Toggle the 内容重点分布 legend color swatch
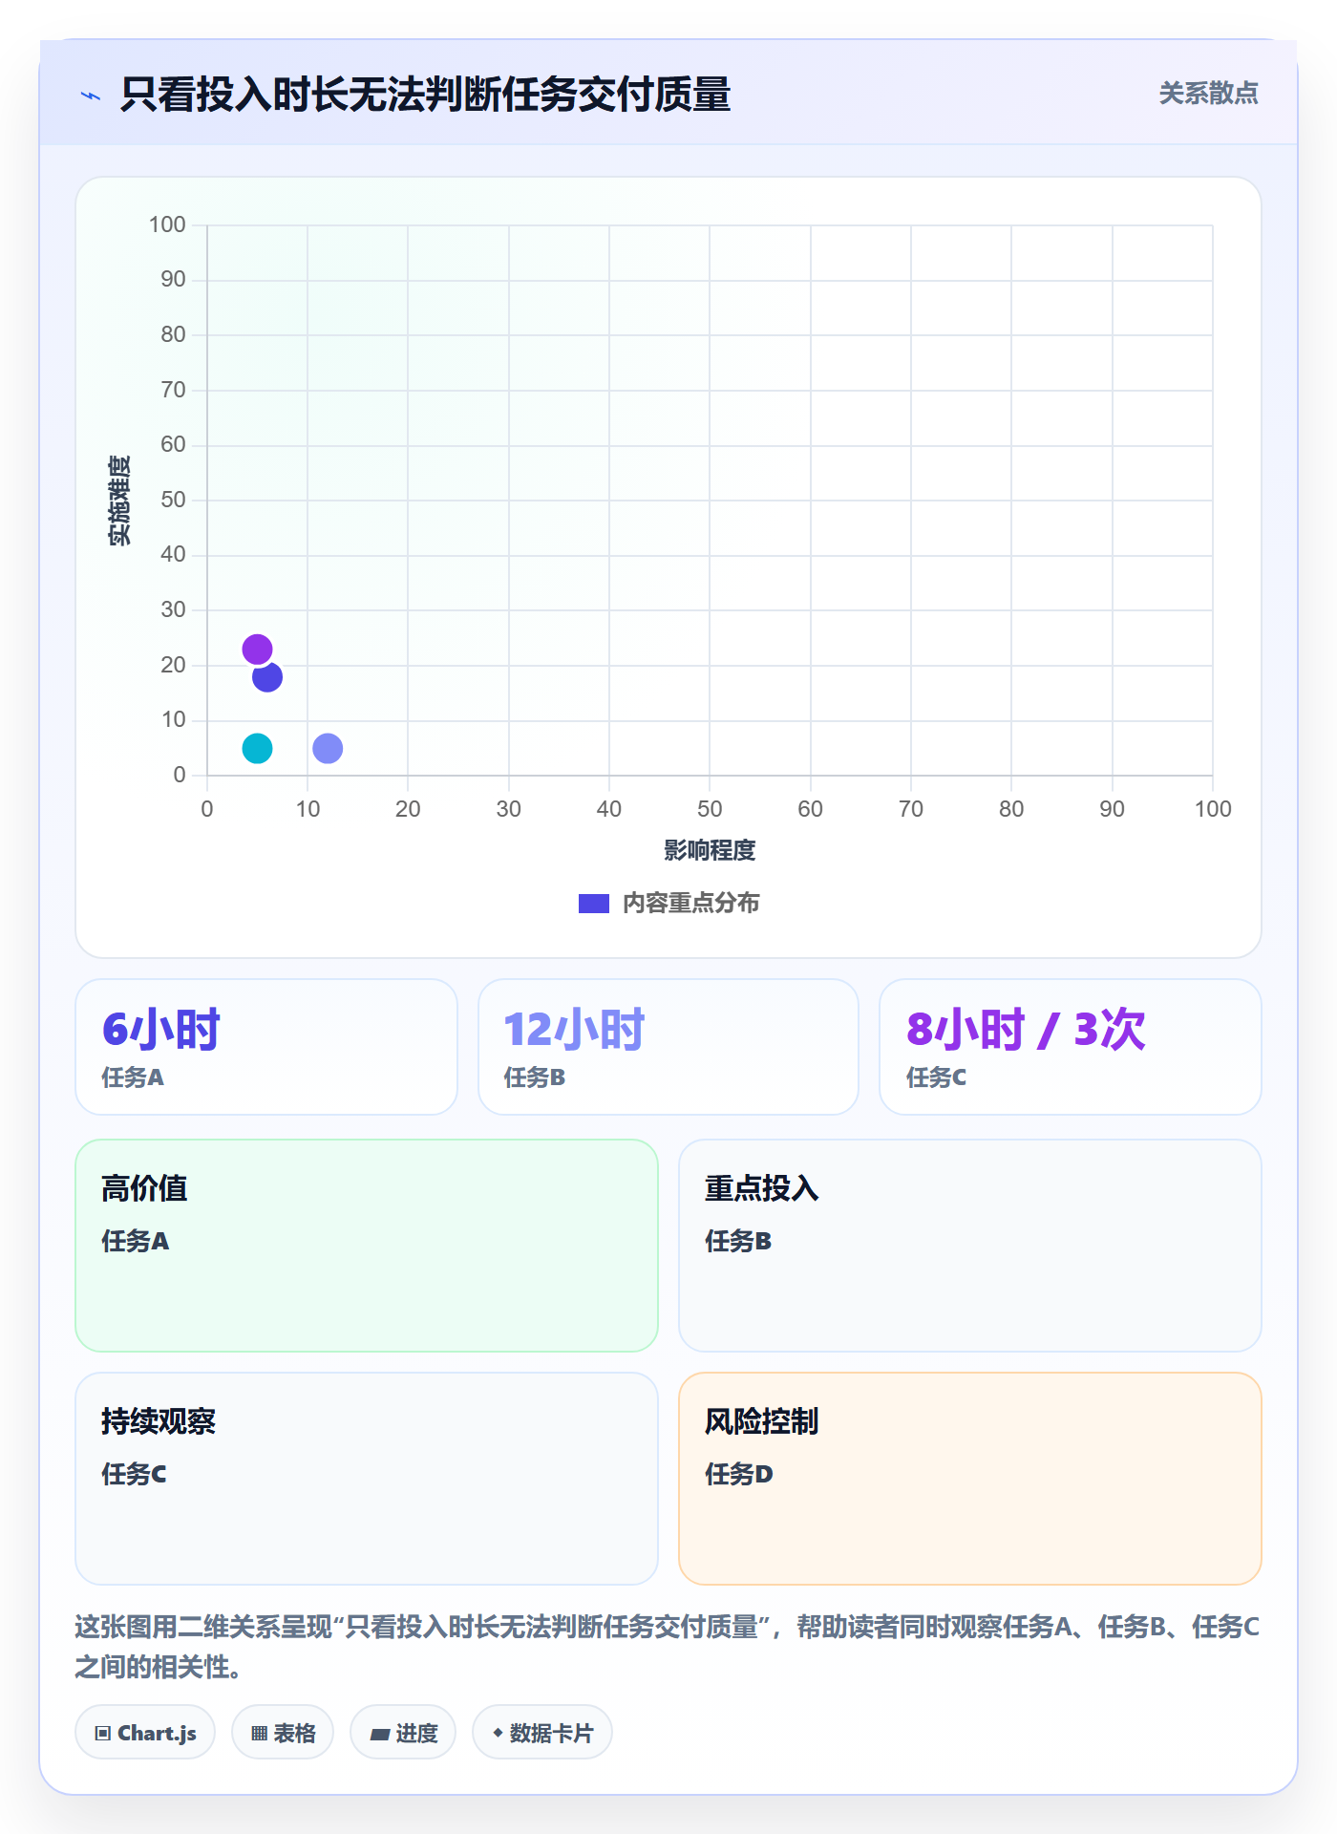Image resolution: width=1337 pixels, height=1834 pixels. coord(594,904)
